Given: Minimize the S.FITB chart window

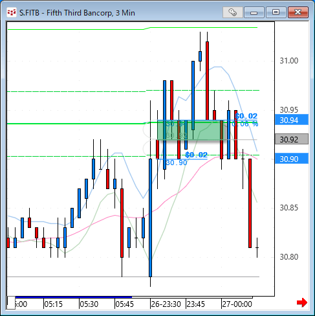Looking at the screenshot, I should [254, 12].
